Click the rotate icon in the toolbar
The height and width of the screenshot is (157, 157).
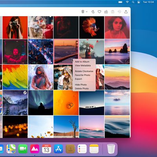pyautogui.click(x=93, y=12)
